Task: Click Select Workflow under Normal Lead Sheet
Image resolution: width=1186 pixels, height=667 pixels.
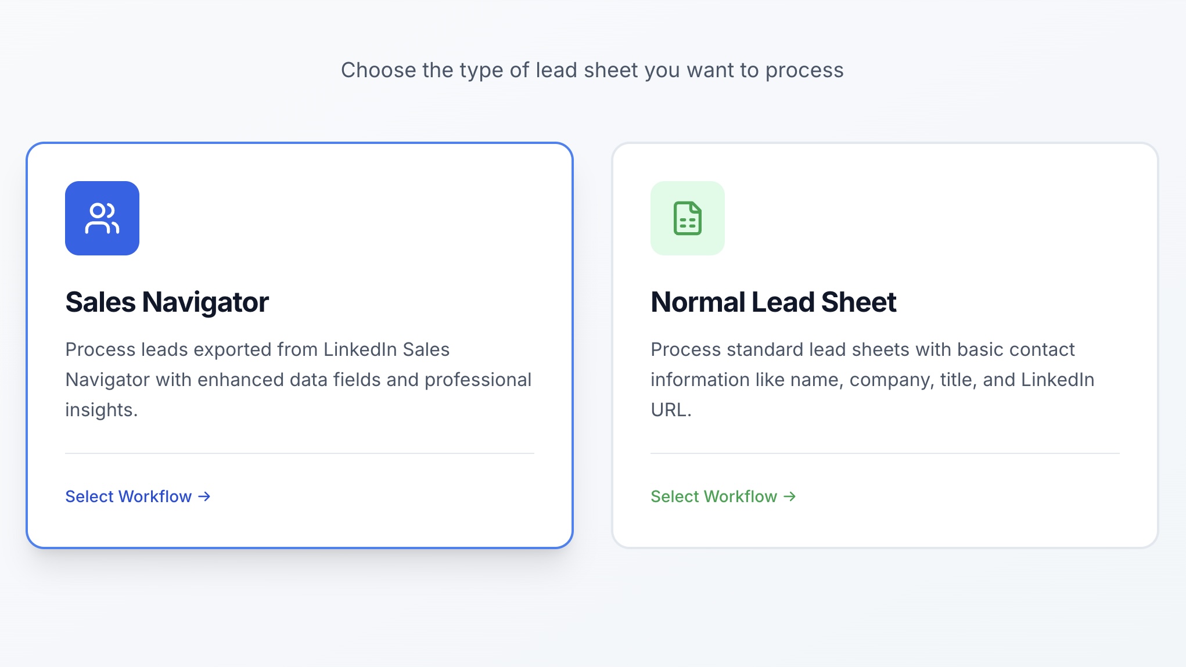Action: tap(714, 496)
